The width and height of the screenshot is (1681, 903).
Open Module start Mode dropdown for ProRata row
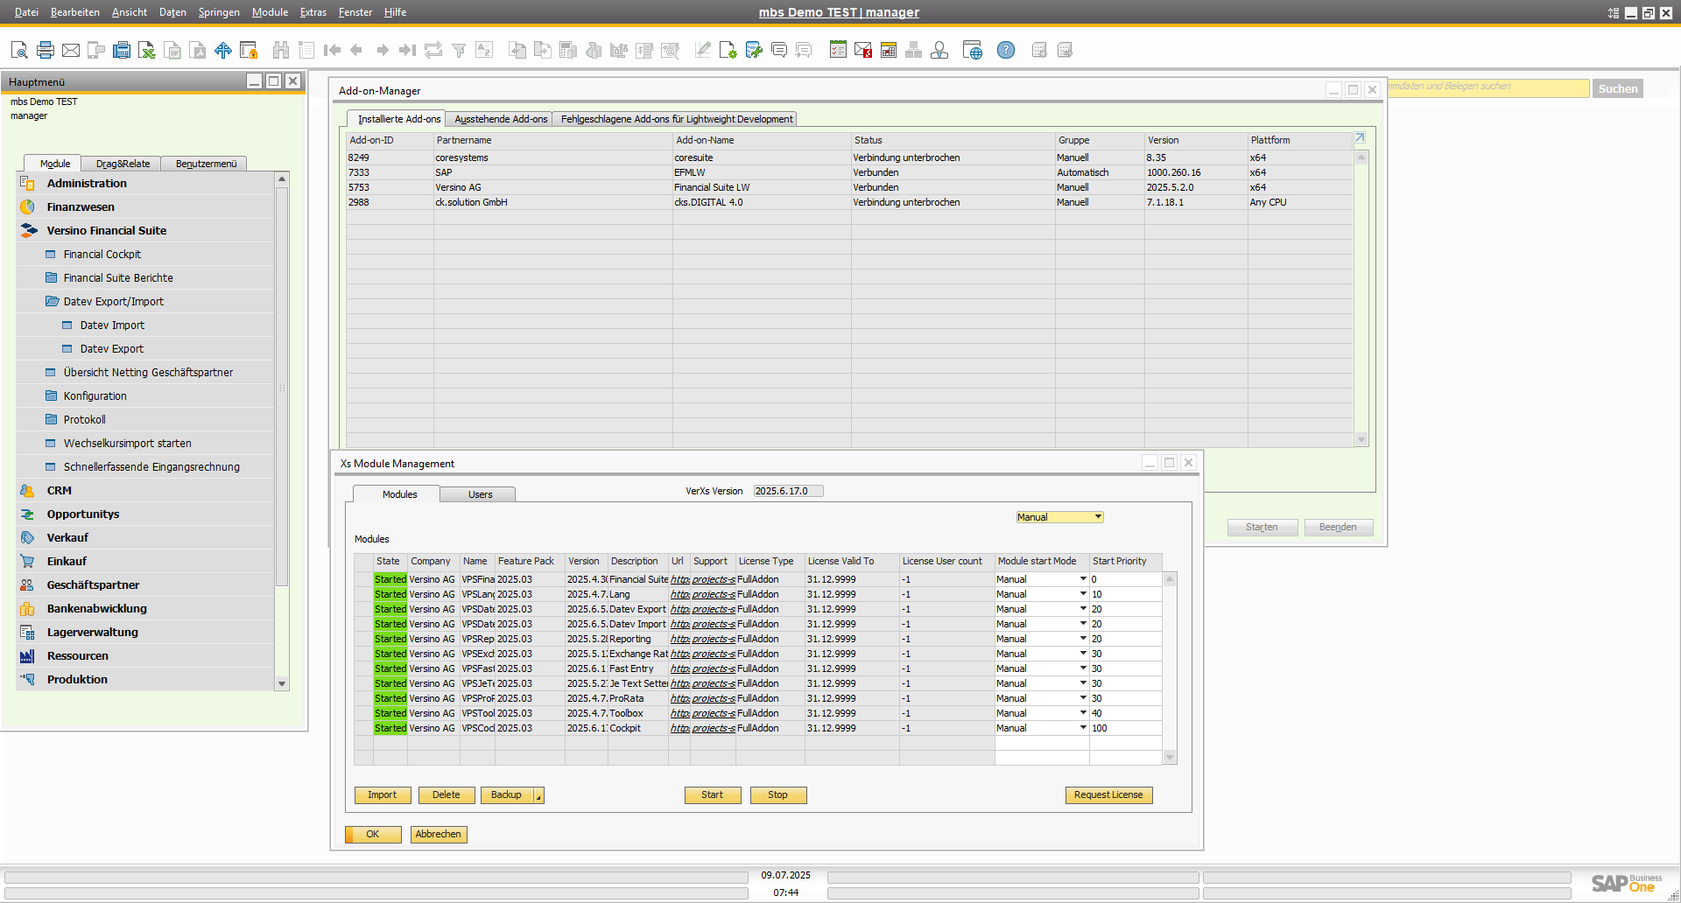point(1083,698)
